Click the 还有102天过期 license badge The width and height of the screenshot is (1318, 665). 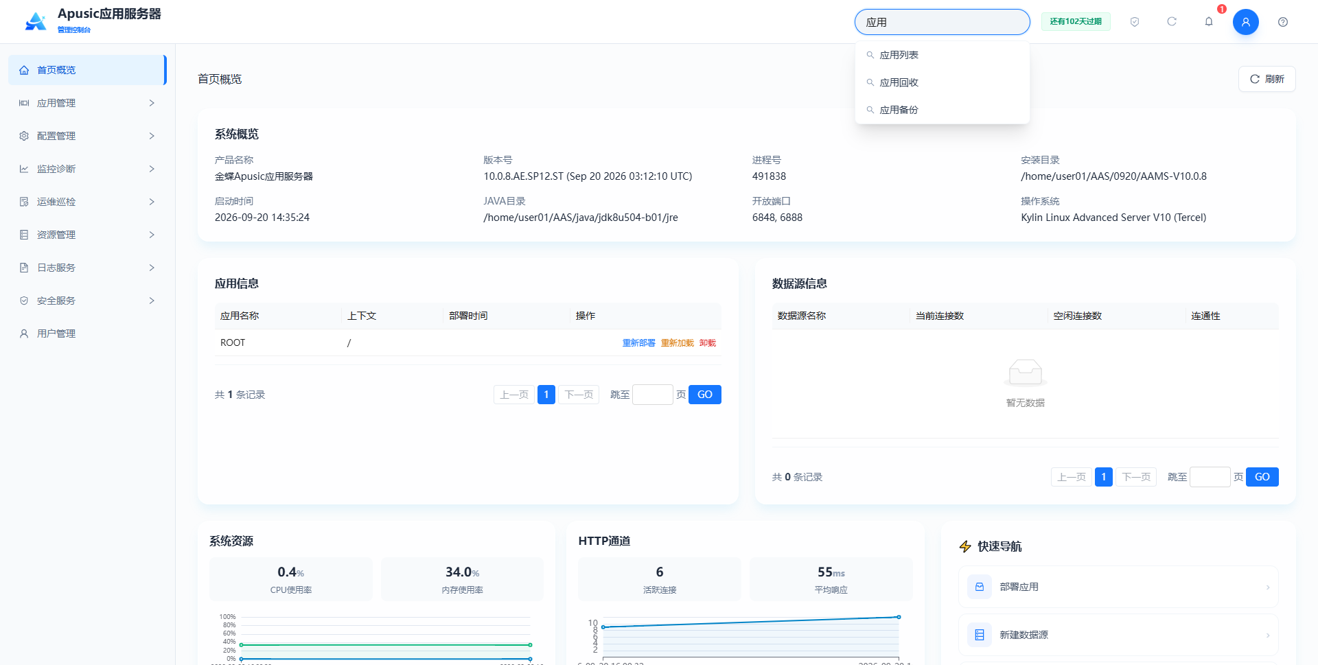point(1076,22)
